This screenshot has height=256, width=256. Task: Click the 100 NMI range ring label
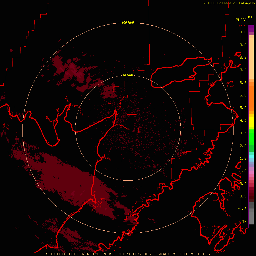tap(128, 22)
